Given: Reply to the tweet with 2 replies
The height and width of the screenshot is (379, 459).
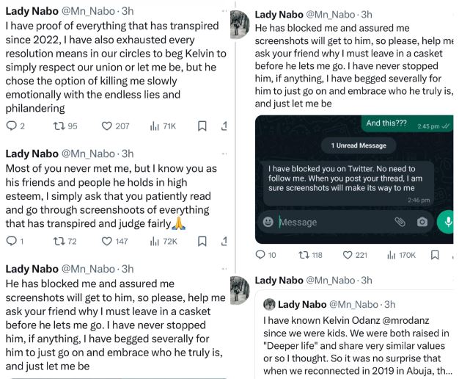Looking at the screenshot, I should click(x=11, y=126).
